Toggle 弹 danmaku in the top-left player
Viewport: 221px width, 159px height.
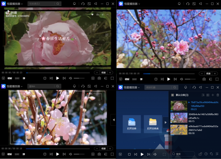pyautogui.click(x=24, y=78)
